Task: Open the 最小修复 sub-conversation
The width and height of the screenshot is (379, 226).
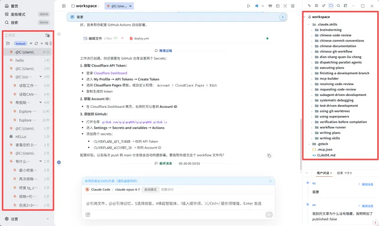Action: tap(28, 170)
